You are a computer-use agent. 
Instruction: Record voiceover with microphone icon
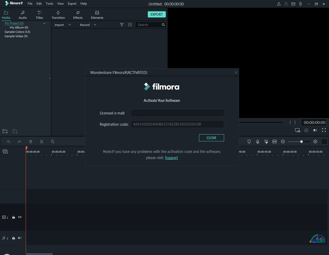[x=258, y=142]
